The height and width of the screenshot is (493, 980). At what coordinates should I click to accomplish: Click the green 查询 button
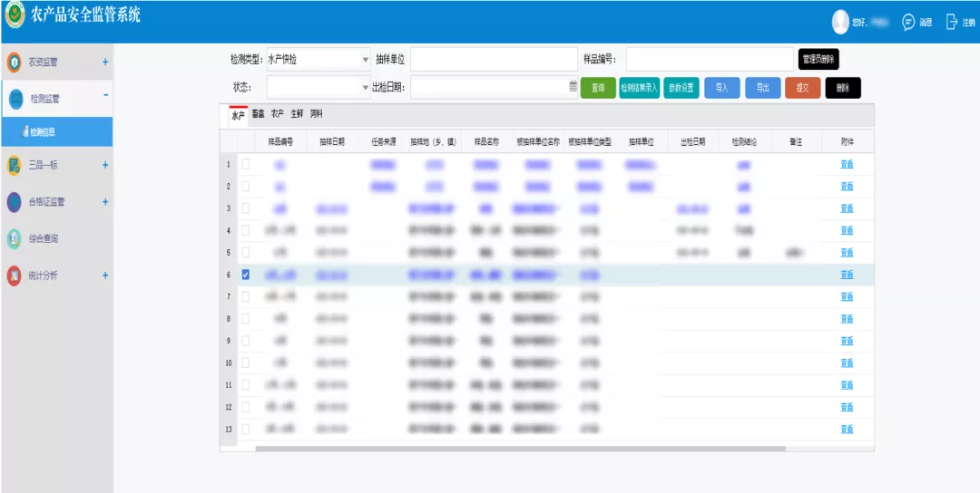pyautogui.click(x=598, y=88)
